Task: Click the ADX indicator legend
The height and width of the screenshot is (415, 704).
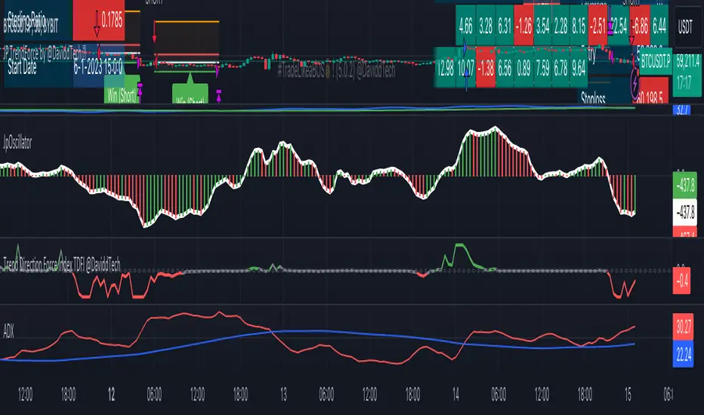Action: click(8, 331)
